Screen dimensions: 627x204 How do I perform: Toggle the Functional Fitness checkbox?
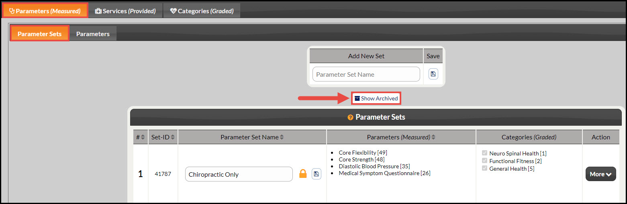pos(484,161)
